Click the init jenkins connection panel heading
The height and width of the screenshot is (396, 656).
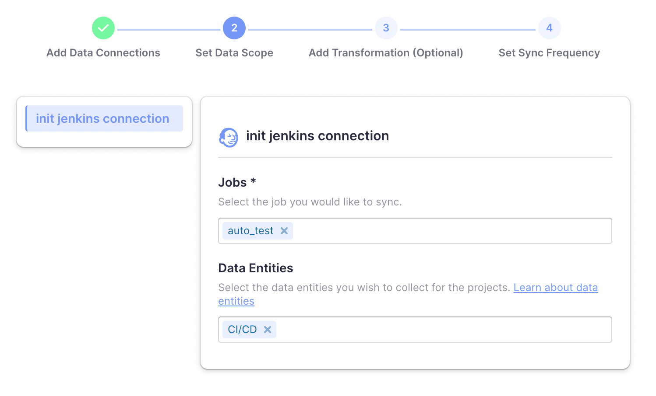(317, 136)
